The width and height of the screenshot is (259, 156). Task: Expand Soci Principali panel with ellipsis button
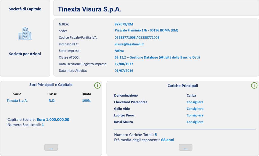pyautogui.click(x=51, y=147)
